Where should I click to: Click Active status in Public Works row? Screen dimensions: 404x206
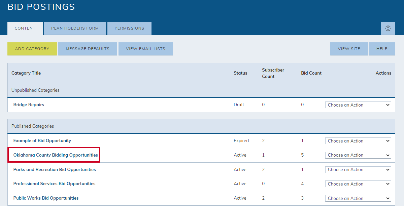(x=240, y=198)
